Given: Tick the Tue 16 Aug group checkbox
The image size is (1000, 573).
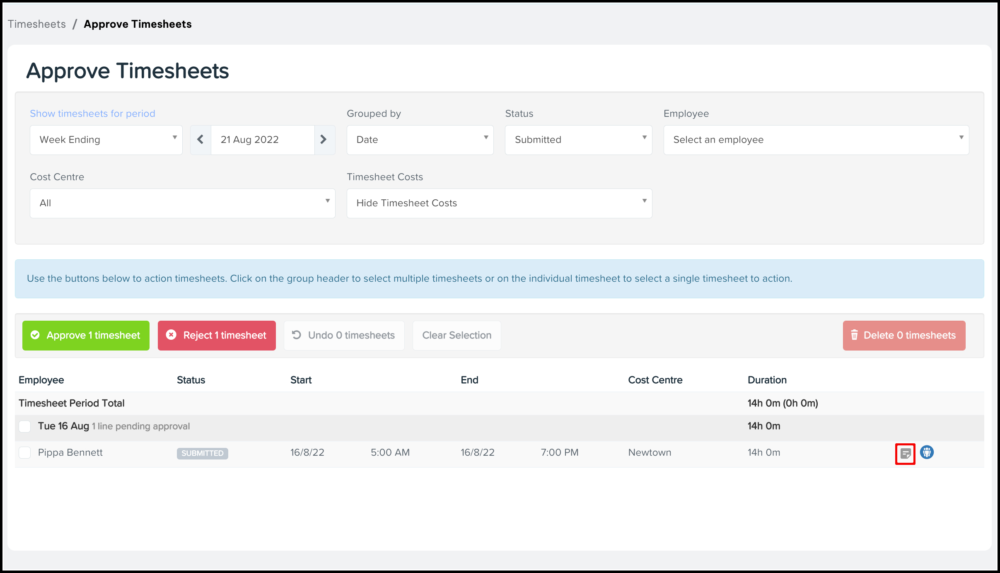Looking at the screenshot, I should pyautogui.click(x=25, y=426).
